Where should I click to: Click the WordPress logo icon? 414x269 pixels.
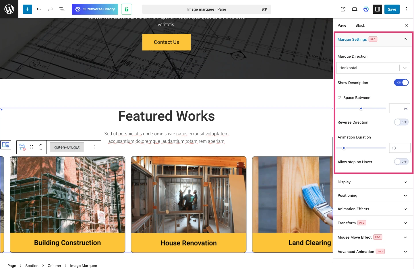[x=9, y=9]
